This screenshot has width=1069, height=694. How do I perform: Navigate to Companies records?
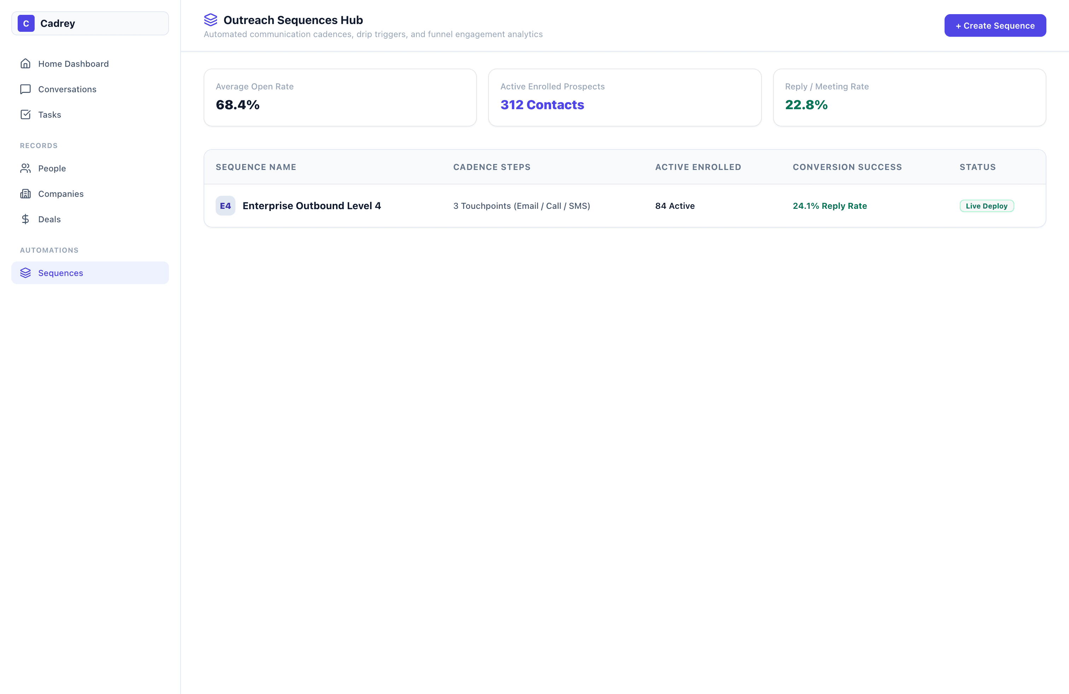click(90, 194)
